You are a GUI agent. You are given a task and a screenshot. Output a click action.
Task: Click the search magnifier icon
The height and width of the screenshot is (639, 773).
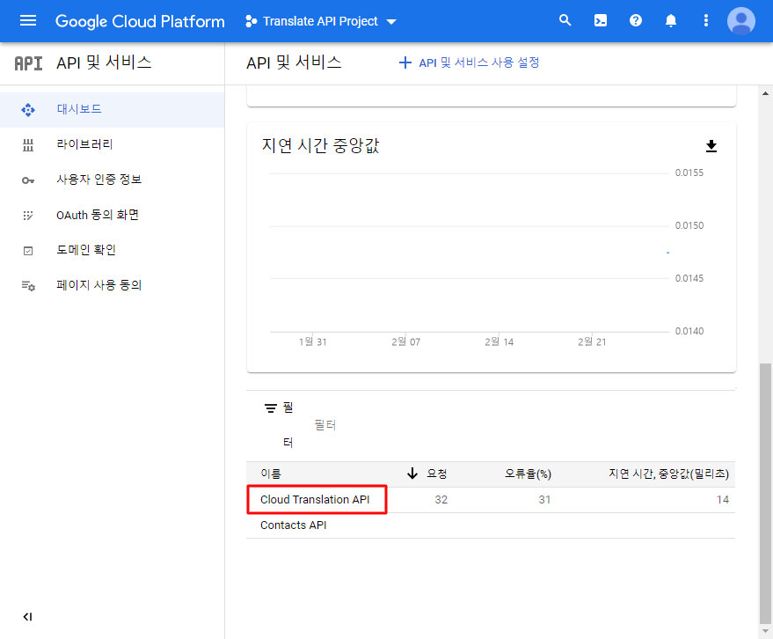point(565,20)
